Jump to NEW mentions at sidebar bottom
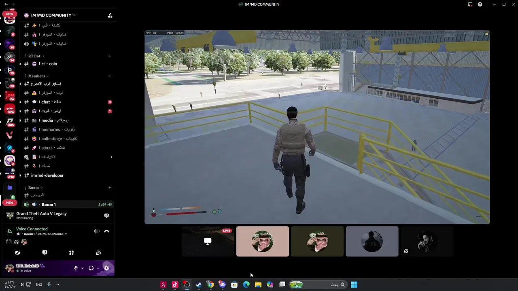The height and width of the screenshot is (291, 518). coord(10,202)
